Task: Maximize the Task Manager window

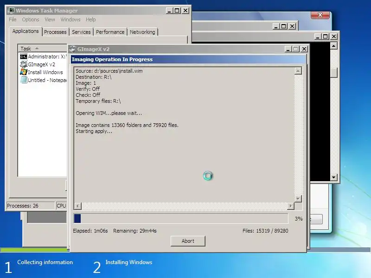Action: (x=177, y=11)
